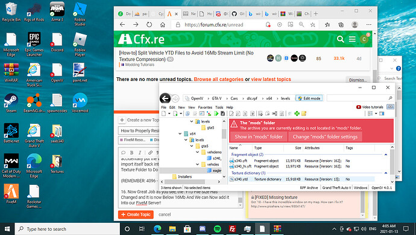Click Show in "mods" folder button
416x235 pixels.
click(x=259, y=137)
